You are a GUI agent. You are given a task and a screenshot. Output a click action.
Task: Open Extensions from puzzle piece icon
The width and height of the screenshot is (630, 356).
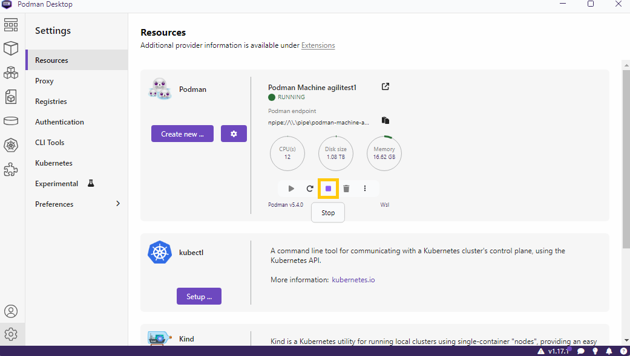11,169
